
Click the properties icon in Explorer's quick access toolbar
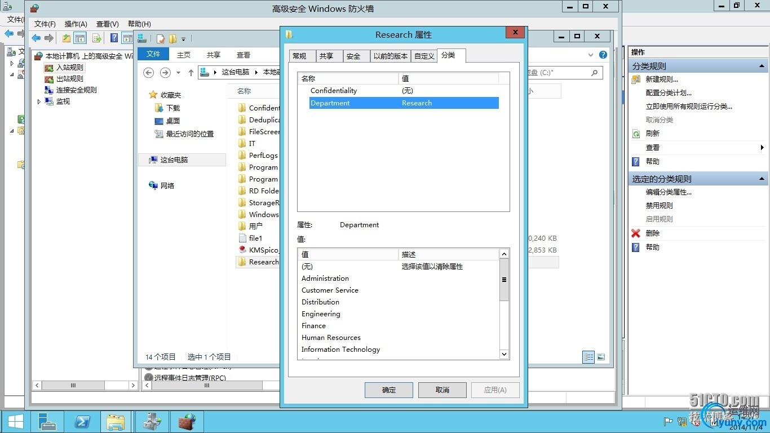pyautogui.click(x=161, y=39)
